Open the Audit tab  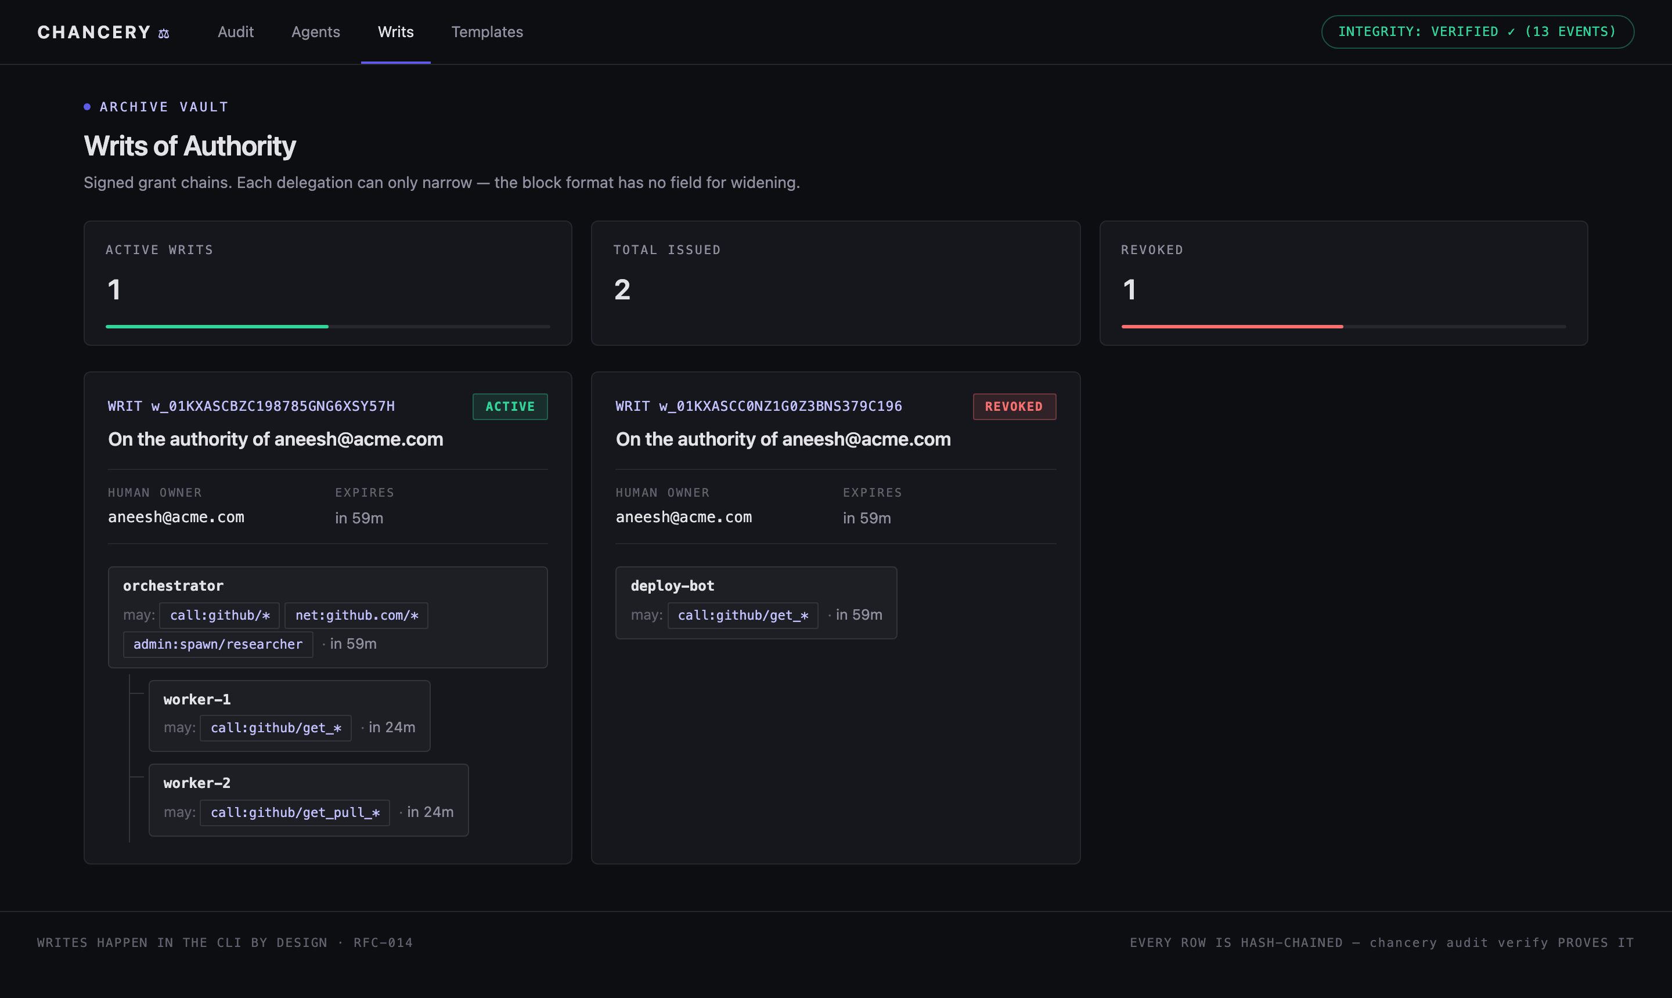(x=236, y=31)
